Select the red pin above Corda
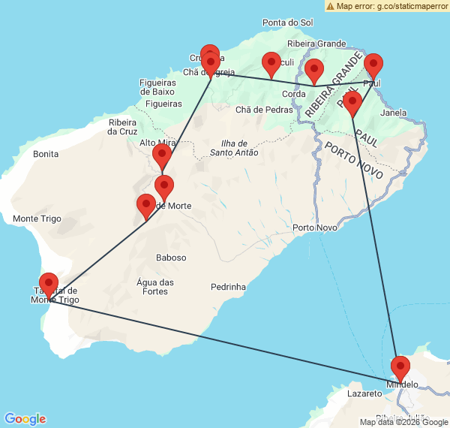 point(314,71)
